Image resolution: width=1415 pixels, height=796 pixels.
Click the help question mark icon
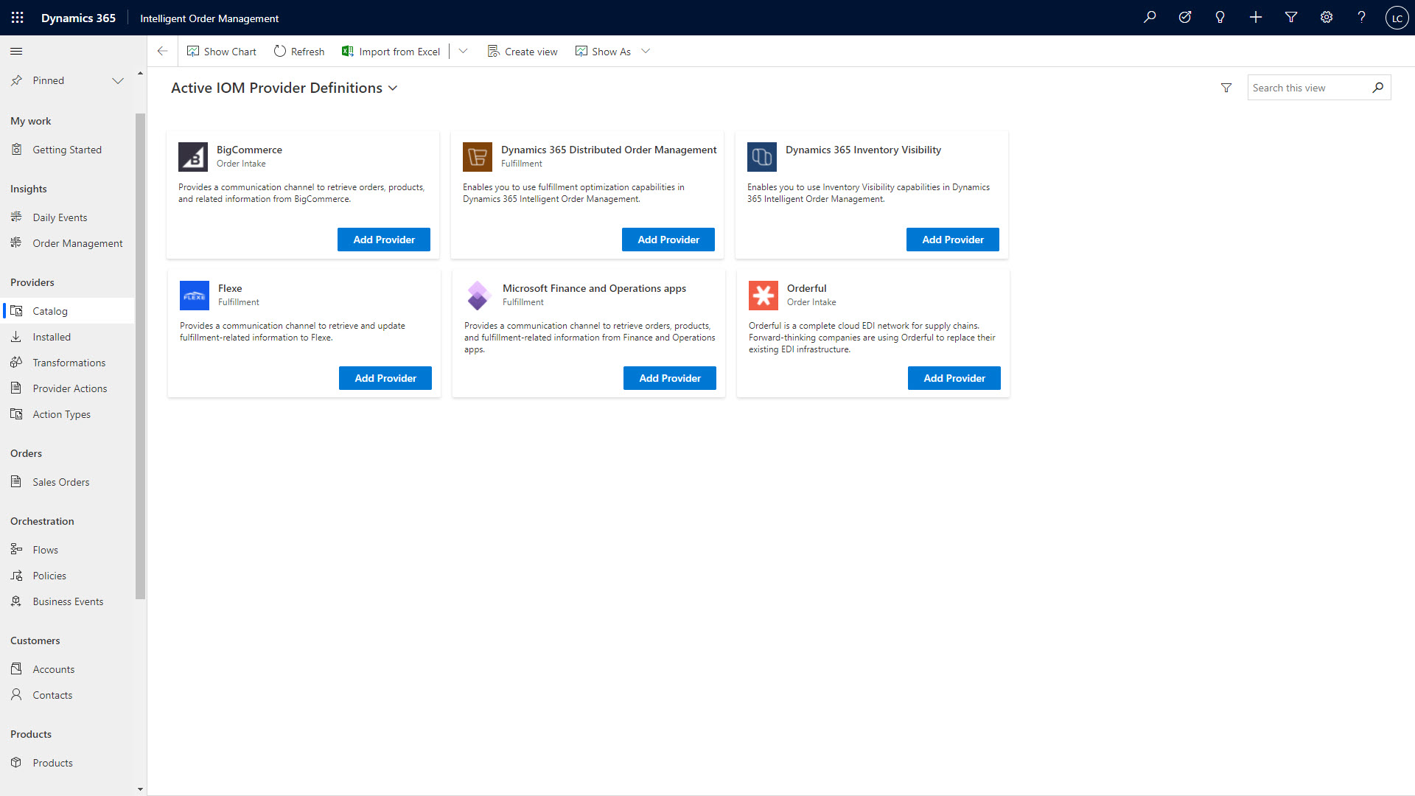pos(1362,18)
